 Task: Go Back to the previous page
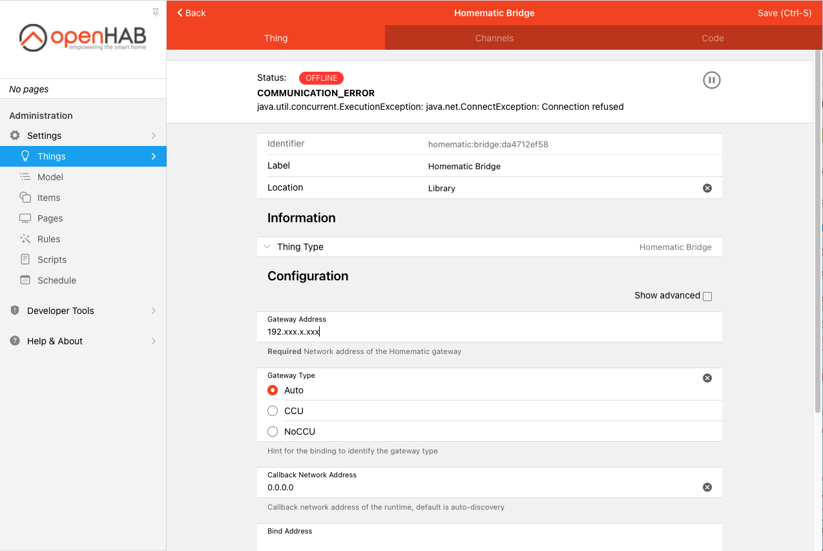[191, 13]
